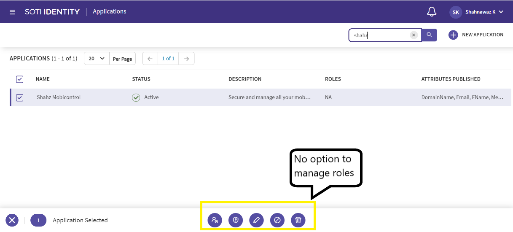The width and height of the screenshot is (513, 232).
Task: Click the assign users action icon
Action: (215, 220)
